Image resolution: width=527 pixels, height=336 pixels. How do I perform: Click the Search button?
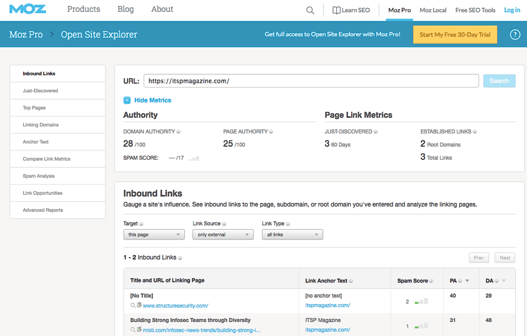coord(499,81)
